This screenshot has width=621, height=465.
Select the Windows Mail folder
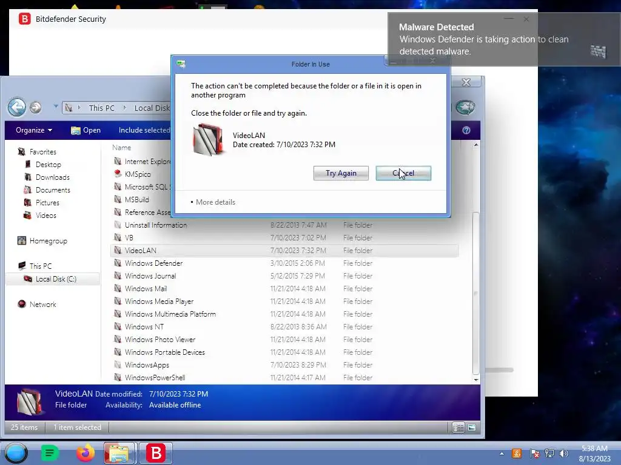146,288
